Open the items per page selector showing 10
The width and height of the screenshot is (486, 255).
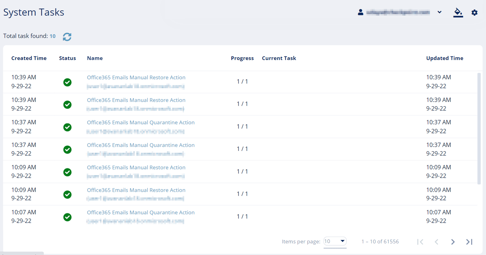pos(334,241)
